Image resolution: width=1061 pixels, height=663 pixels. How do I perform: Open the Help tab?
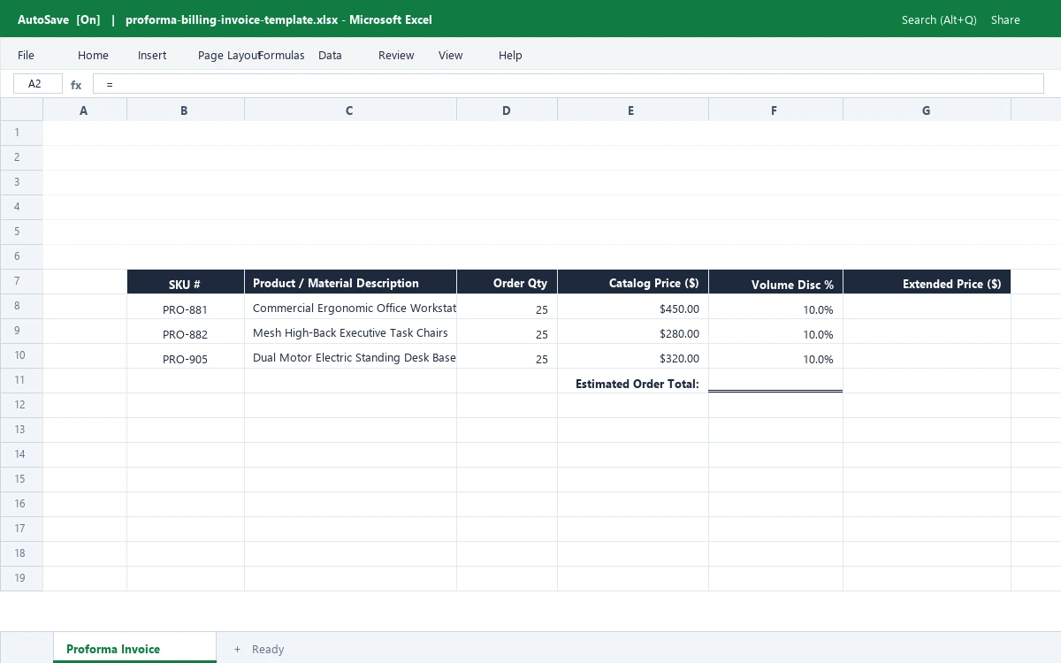pyautogui.click(x=510, y=55)
